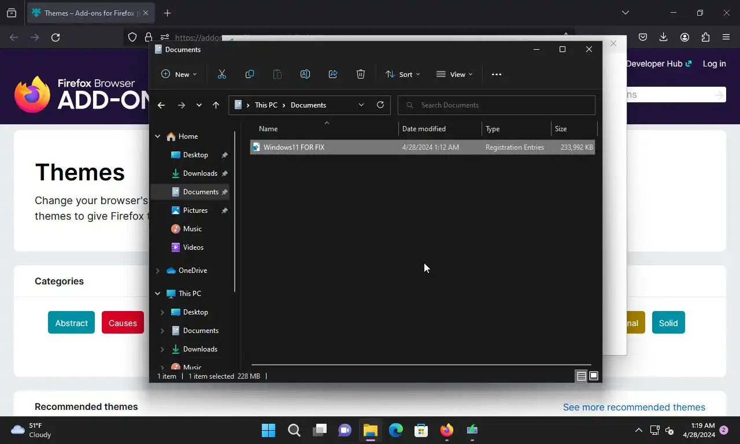740x444 pixels.
Task: Open Firefox downloads panel
Action: click(x=664, y=37)
